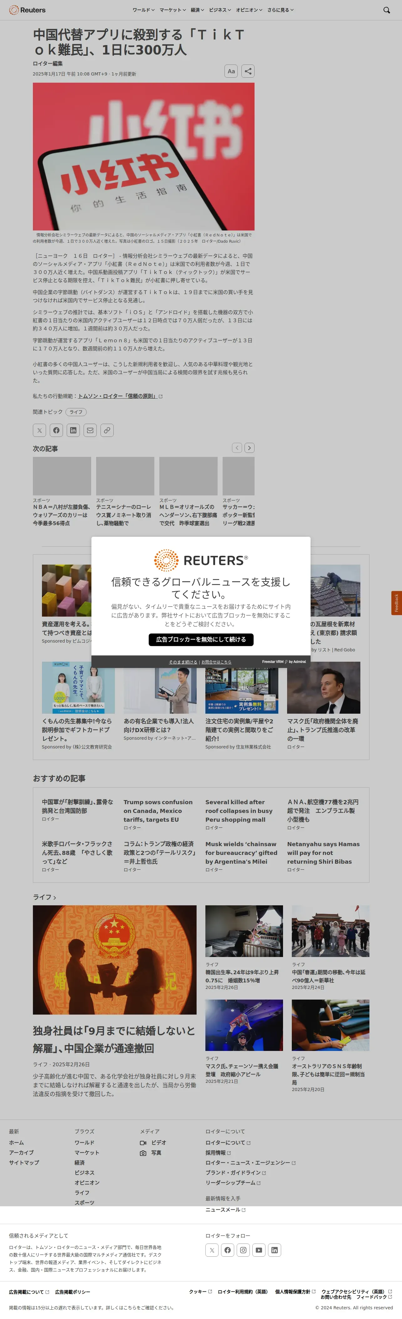402x1319 pixels.
Task: Open 広告掲載ポリシー link at bottom
Action: pyautogui.click(x=72, y=1292)
